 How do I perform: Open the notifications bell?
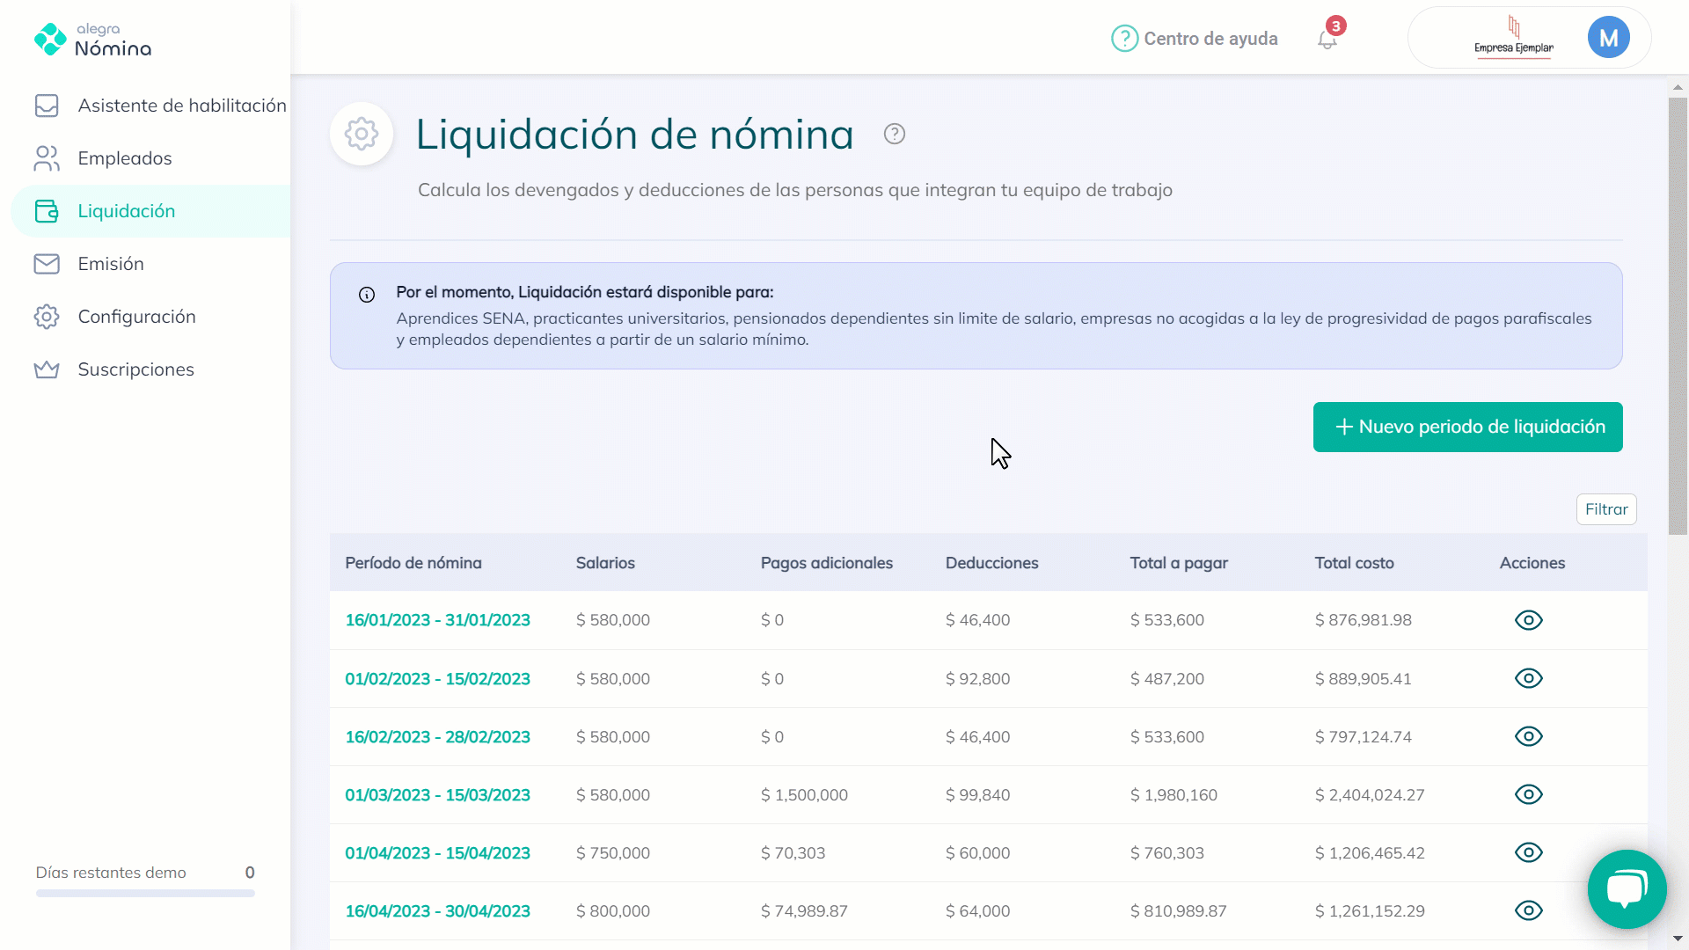tap(1326, 39)
